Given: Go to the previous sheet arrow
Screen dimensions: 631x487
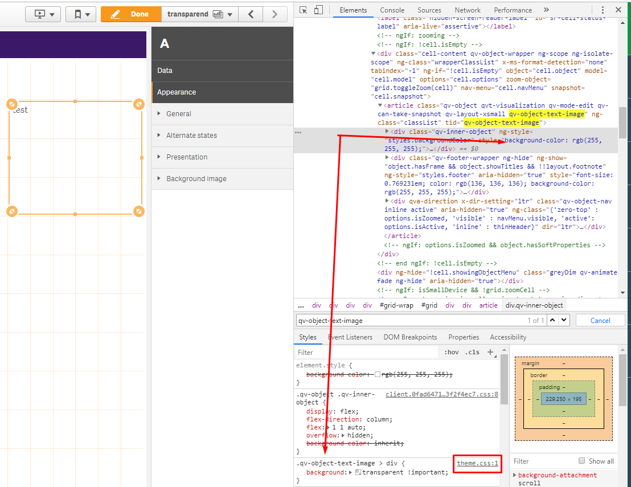Looking at the screenshot, I should coord(251,14).
